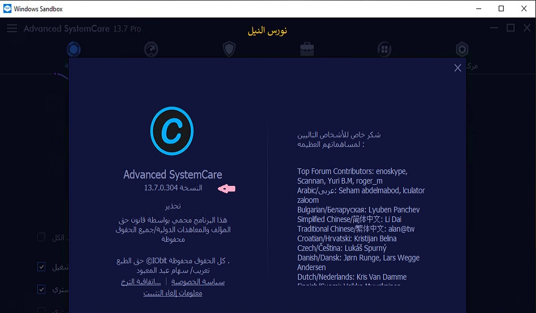Viewport: 536px width, 313px height.
Task: Toggle the select-all checkbox behind the dialog
Action: (x=41, y=237)
